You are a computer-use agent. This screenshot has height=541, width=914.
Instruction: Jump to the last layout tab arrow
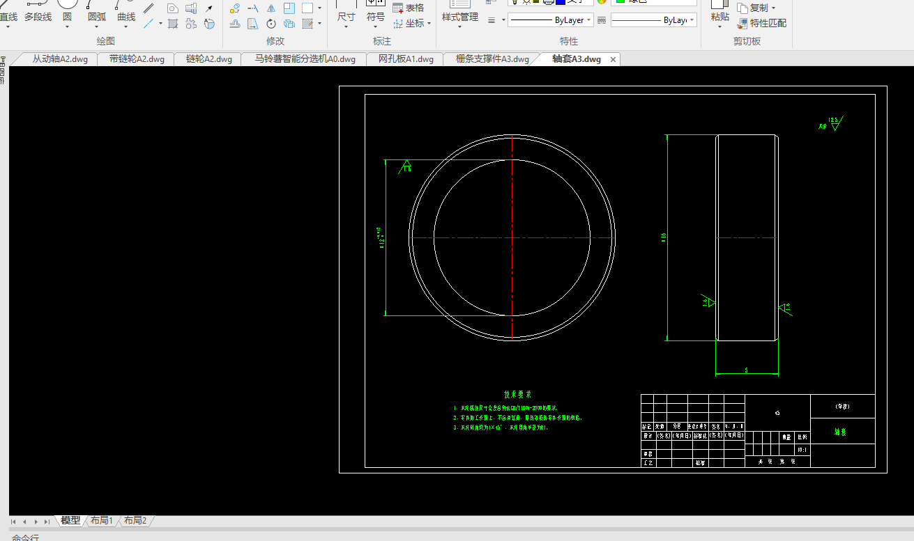(x=47, y=521)
